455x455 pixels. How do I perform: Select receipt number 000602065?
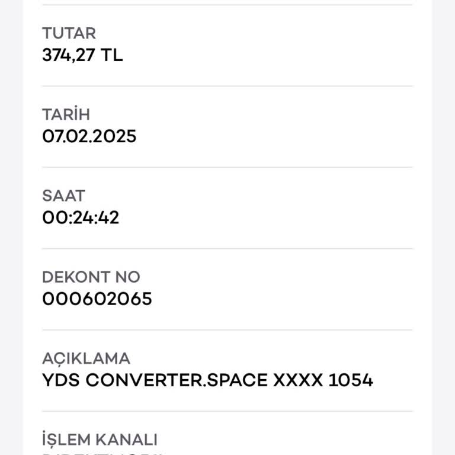tap(97, 299)
